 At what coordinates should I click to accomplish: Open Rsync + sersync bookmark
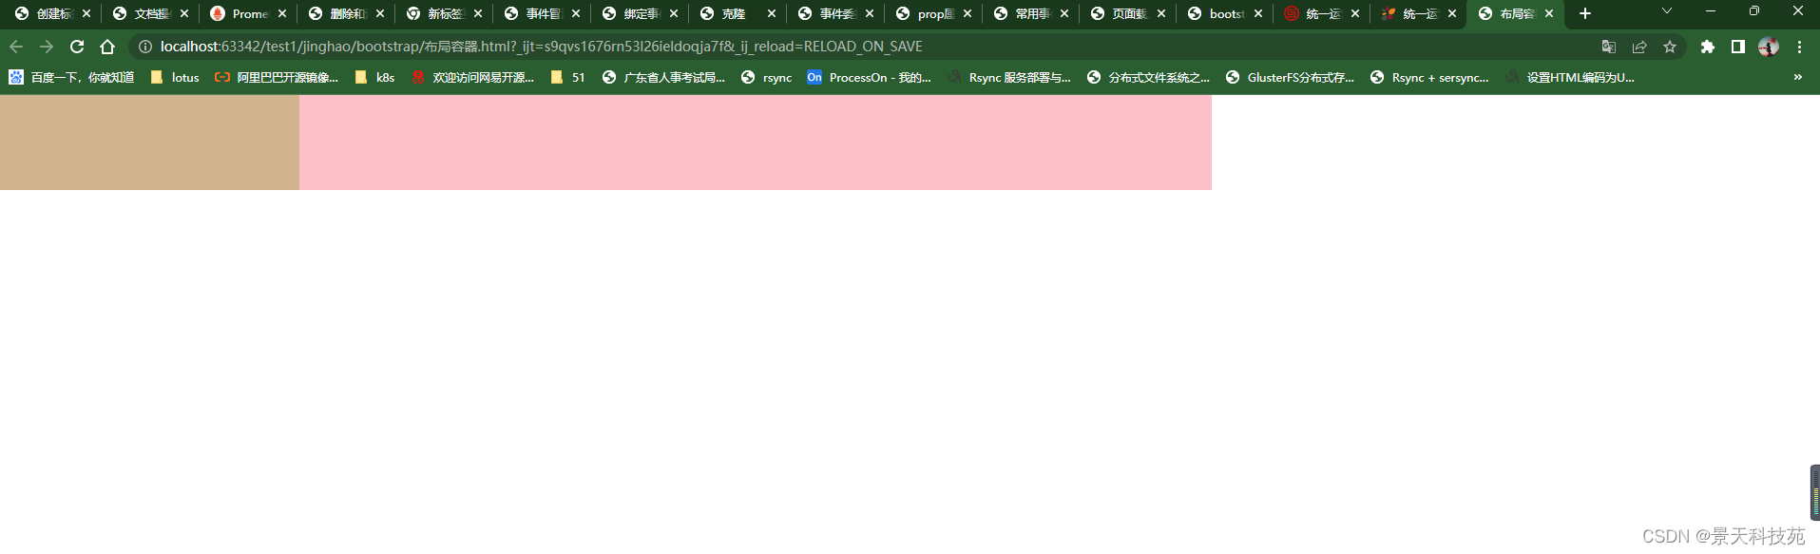point(1429,77)
